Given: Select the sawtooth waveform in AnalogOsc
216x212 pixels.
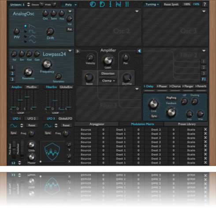Looking at the screenshot, I should coord(26,26).
